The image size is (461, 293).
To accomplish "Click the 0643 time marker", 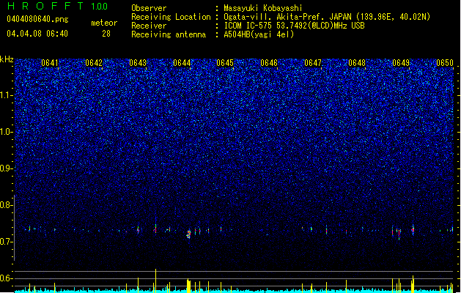I will click(138, 63).
